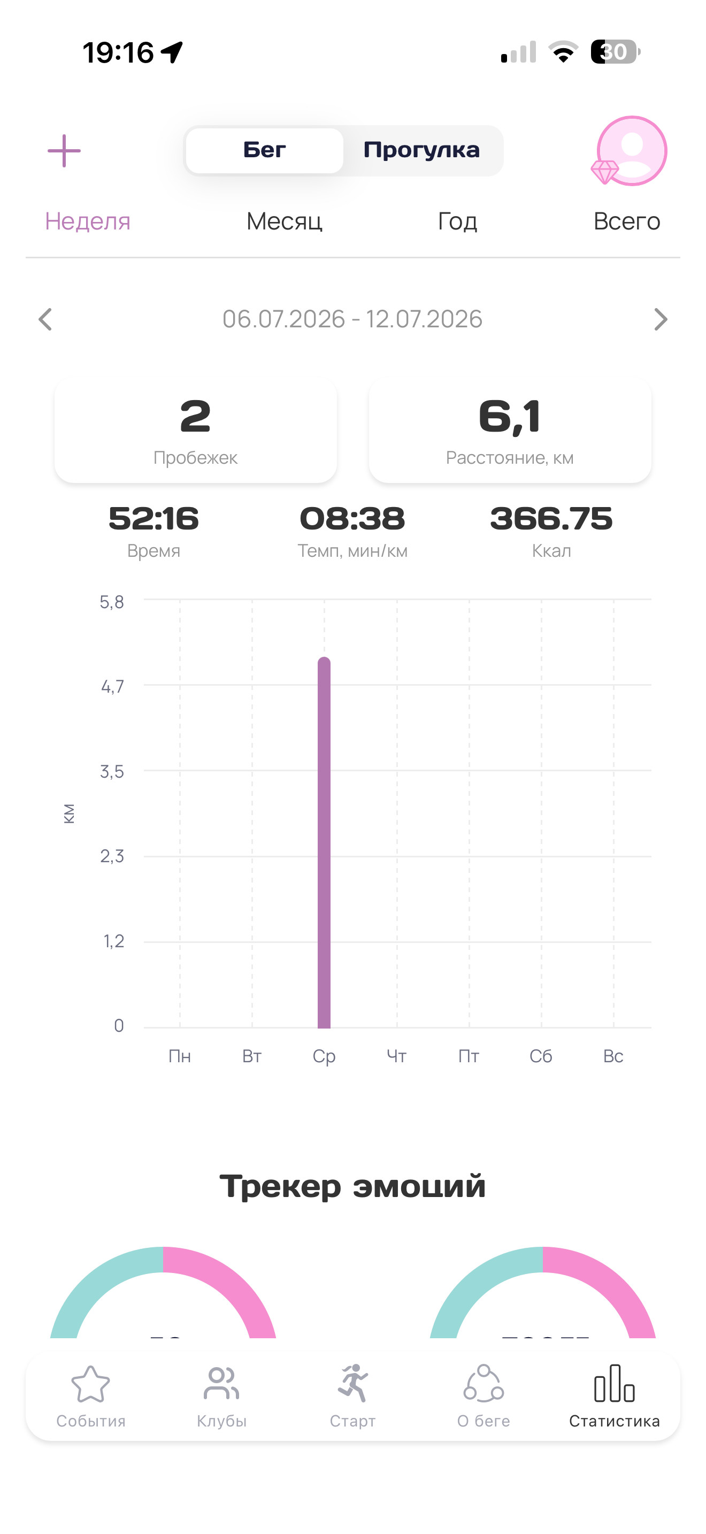Switch activity toggle to Прогулка
Image resolution: width=706 pixels, height=1534 pixels.
click(x=421, y=151)
